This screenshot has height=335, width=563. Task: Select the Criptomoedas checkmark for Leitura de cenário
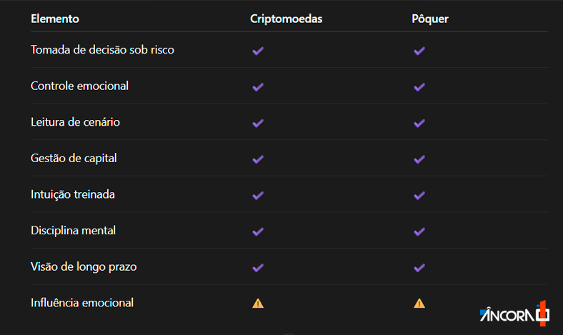[x=258, y=124]
